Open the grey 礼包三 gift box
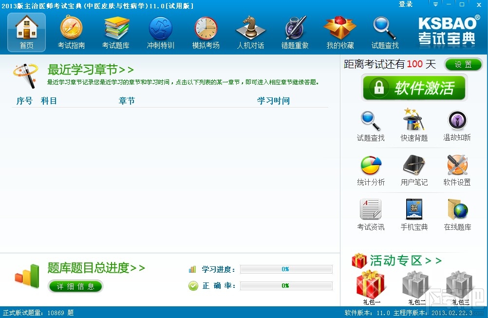Viewport: 488px width, 318px height. coord(460,287)
